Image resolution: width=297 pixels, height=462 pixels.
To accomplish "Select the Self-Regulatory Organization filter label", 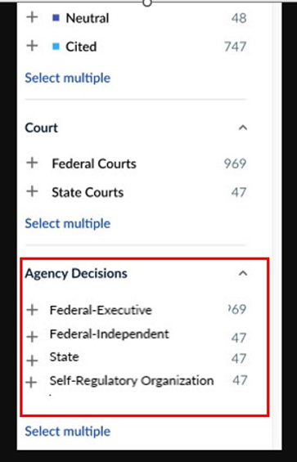I will [132, 381].
